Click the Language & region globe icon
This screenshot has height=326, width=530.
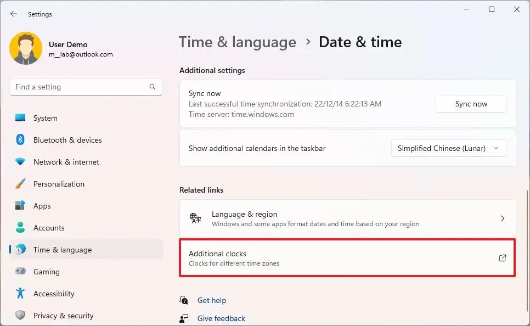pyautogui.click(x=195, y=218)
